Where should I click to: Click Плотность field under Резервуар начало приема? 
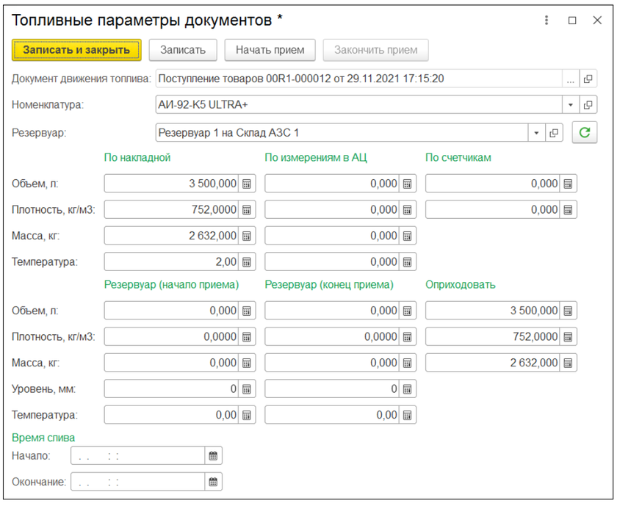172,337
